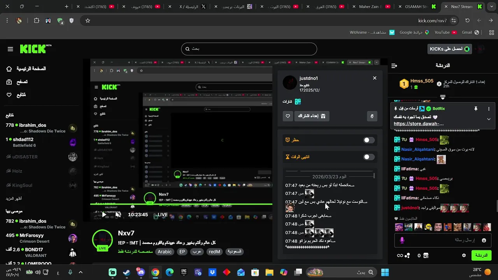Toggle the timeout switch

(x=368, y=157)
